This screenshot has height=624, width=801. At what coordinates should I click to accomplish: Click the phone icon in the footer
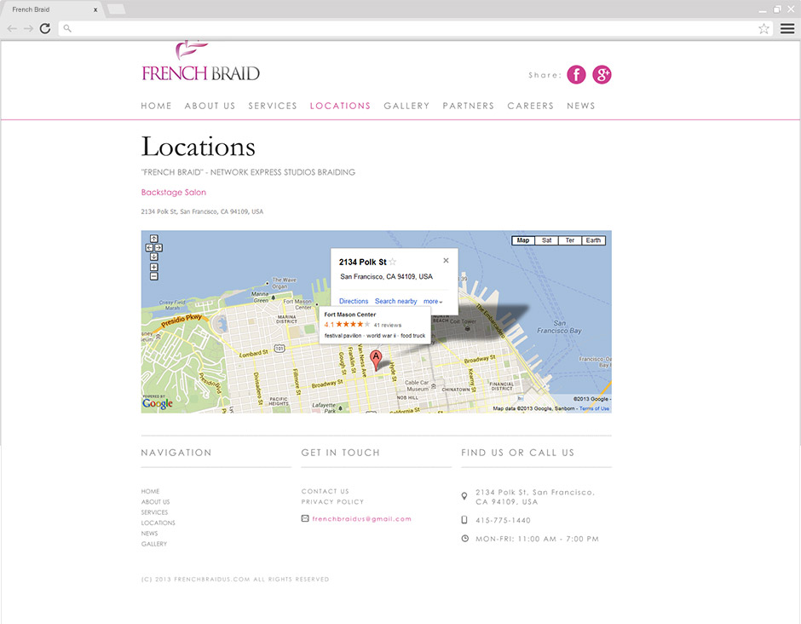(x=464, y=520)
